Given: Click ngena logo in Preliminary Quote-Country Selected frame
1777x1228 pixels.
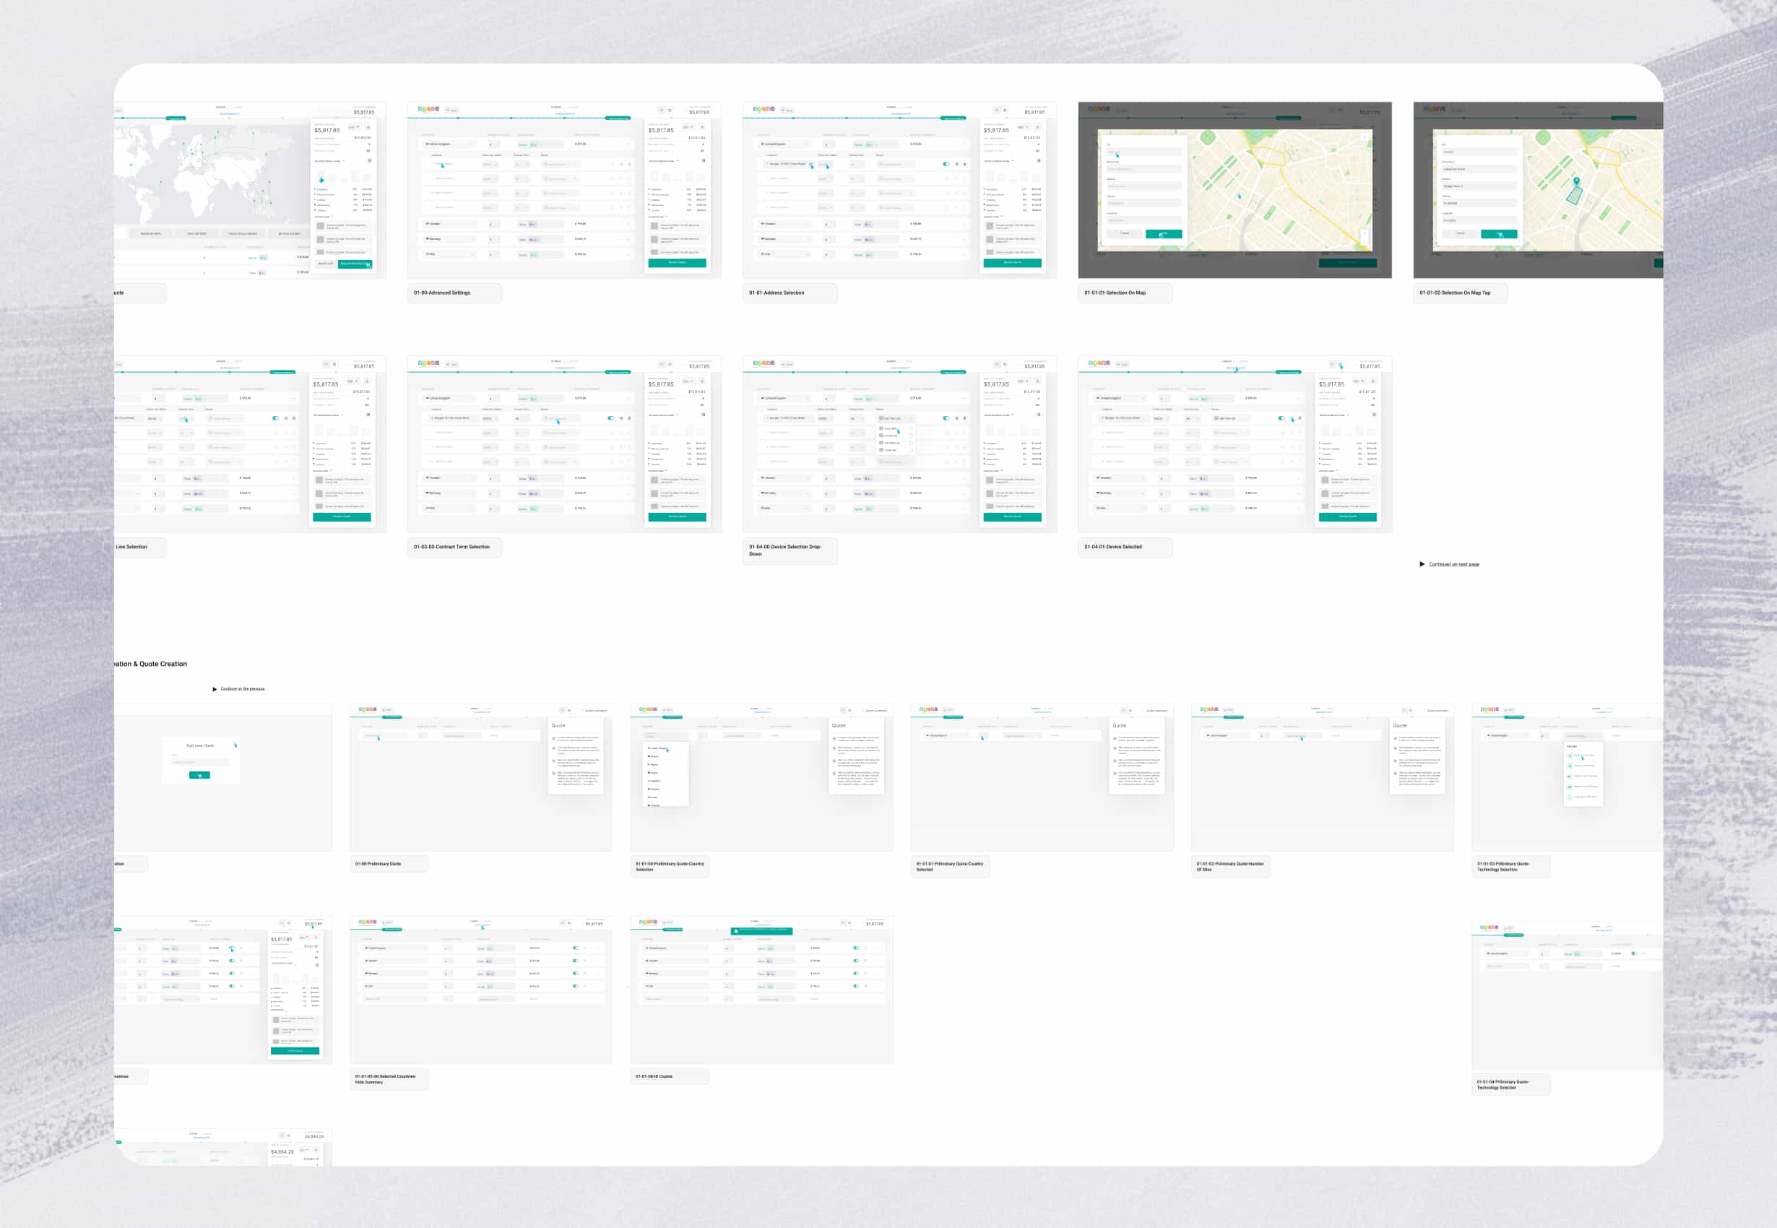Looking at the screenshot, I should (x=928, y=709).
